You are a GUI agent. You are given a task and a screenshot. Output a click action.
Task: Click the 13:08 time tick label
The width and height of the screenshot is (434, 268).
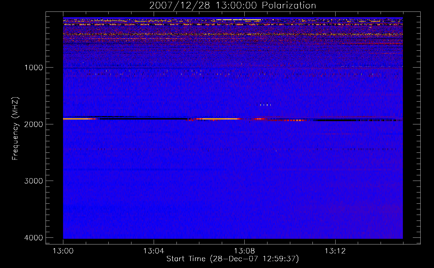pos(244,251)
